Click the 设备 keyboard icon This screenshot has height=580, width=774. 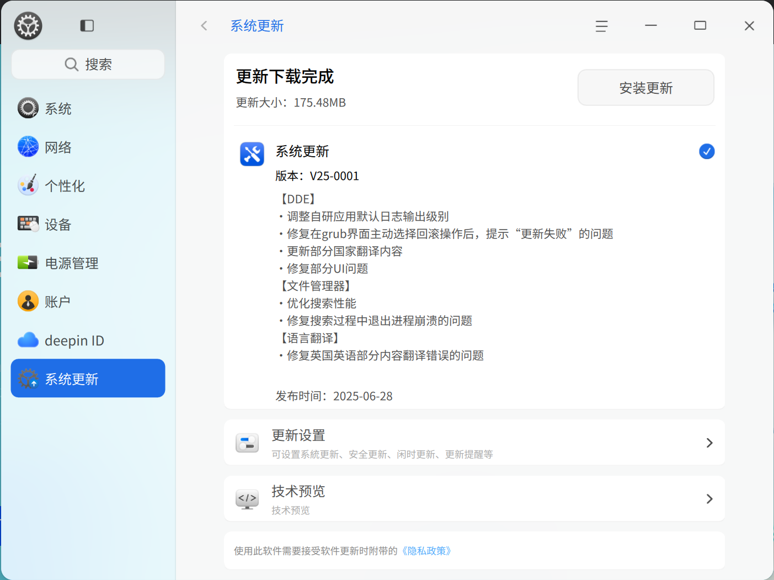tap(28, 224)
